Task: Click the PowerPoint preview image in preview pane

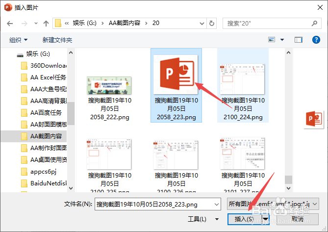Action: tap(314, 119)
